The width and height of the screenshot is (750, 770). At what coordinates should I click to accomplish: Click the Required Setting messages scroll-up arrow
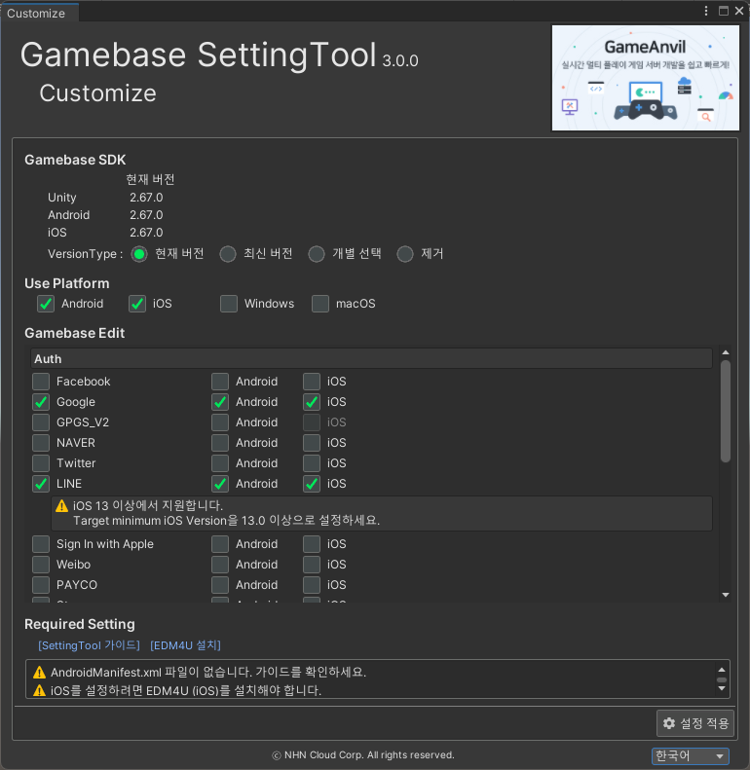click(722, 670)
